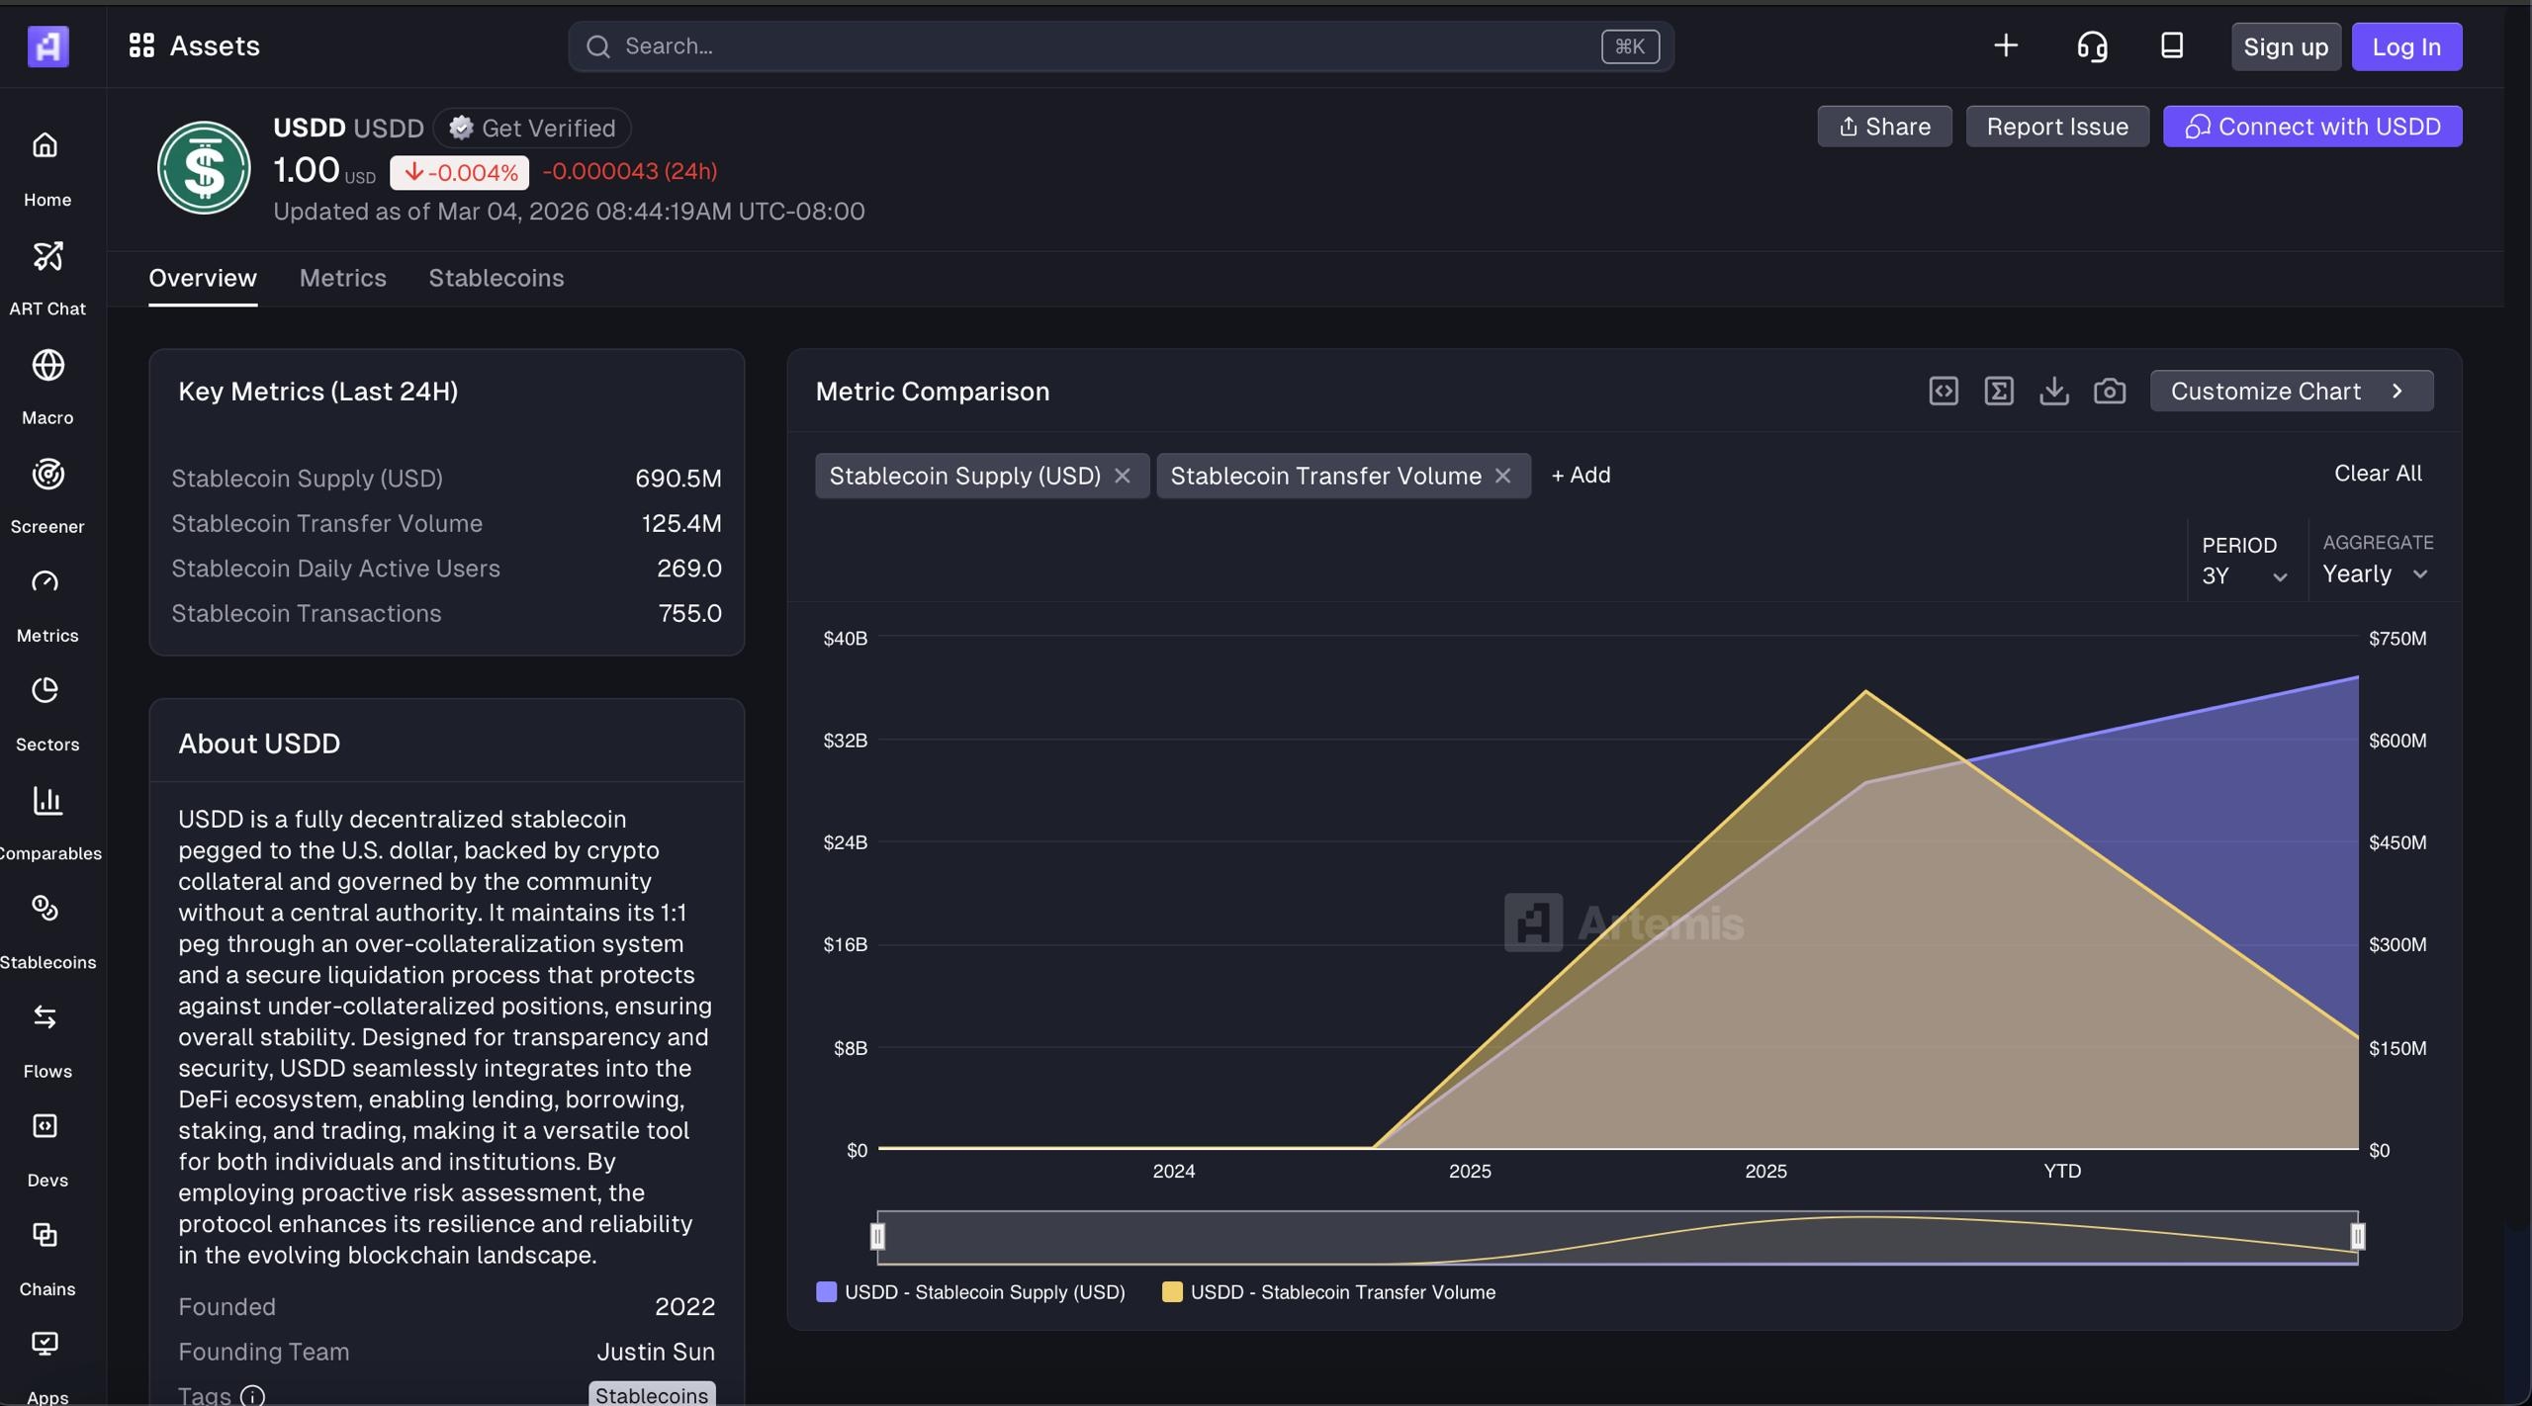Viewport: 2532px width, 1406px height.
Task: Download the chart data
Action: point(2053,391)
